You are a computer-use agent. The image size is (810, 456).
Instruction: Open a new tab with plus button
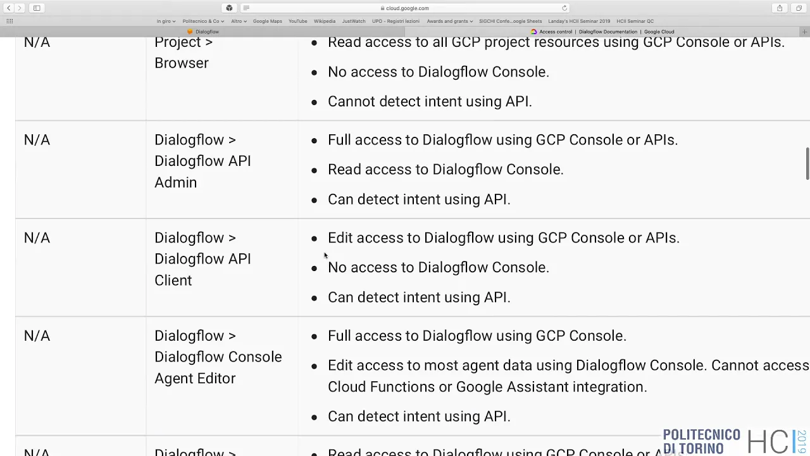(804, 32)
